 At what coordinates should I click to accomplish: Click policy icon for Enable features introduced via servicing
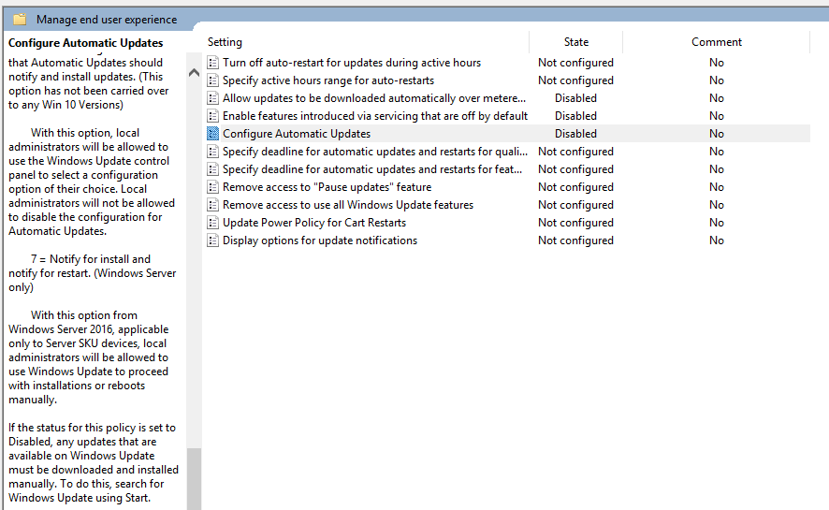coord(212,116)
